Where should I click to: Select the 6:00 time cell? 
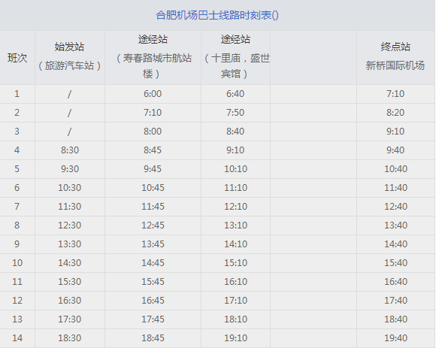[x=153, y=94]
